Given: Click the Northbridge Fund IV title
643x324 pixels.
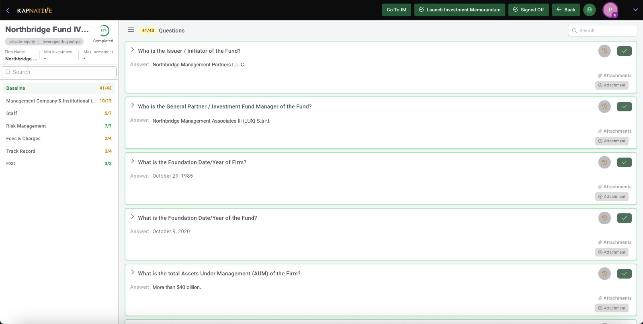Looking at the screenshot, I should [x=47, y=29].
